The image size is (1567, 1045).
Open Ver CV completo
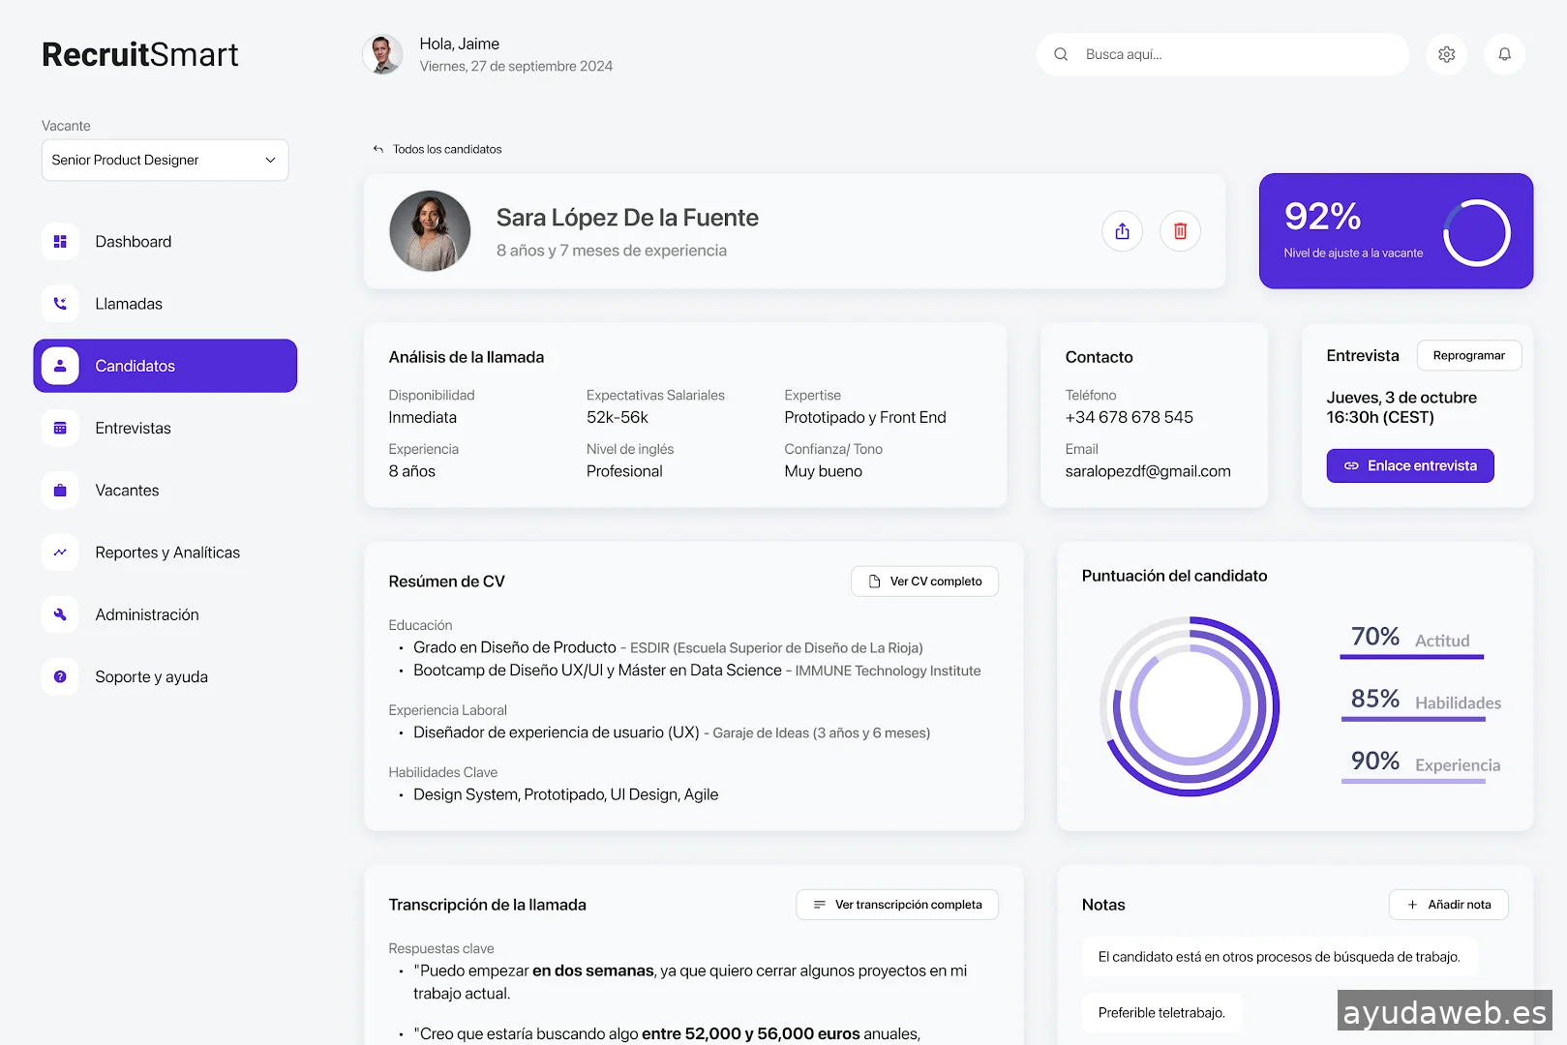coord(924,582)
